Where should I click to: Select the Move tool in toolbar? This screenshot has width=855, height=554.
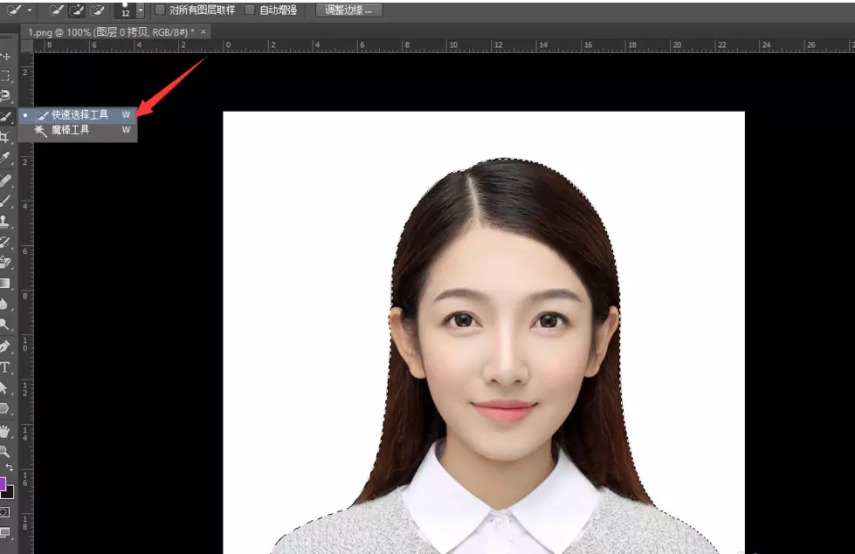tap(6, 57)
